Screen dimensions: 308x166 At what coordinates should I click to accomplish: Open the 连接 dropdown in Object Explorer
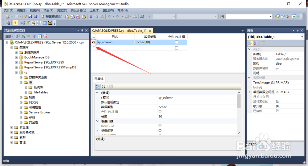click(9, 37)
